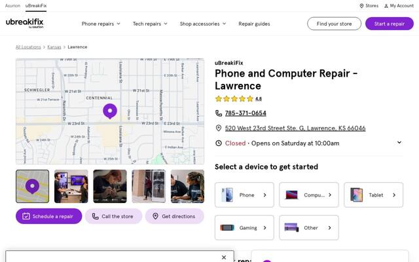Click the tablet image in Tablet card

coord(356,195)
